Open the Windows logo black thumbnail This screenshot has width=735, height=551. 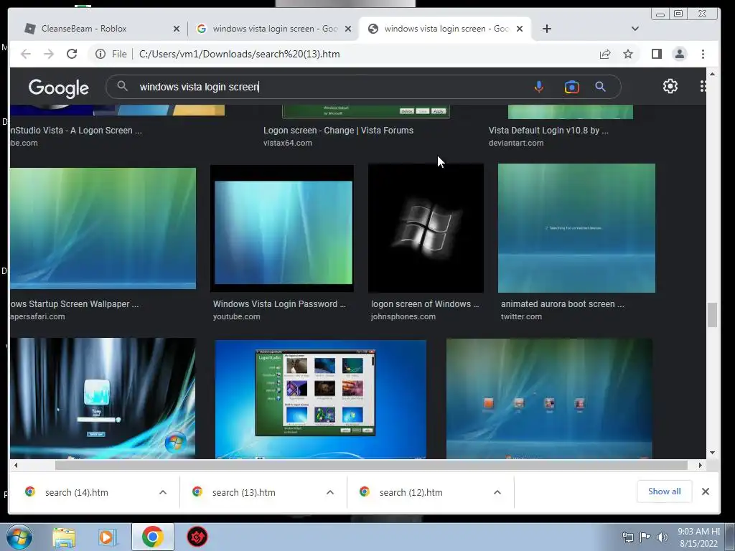[x=426, y=228]
